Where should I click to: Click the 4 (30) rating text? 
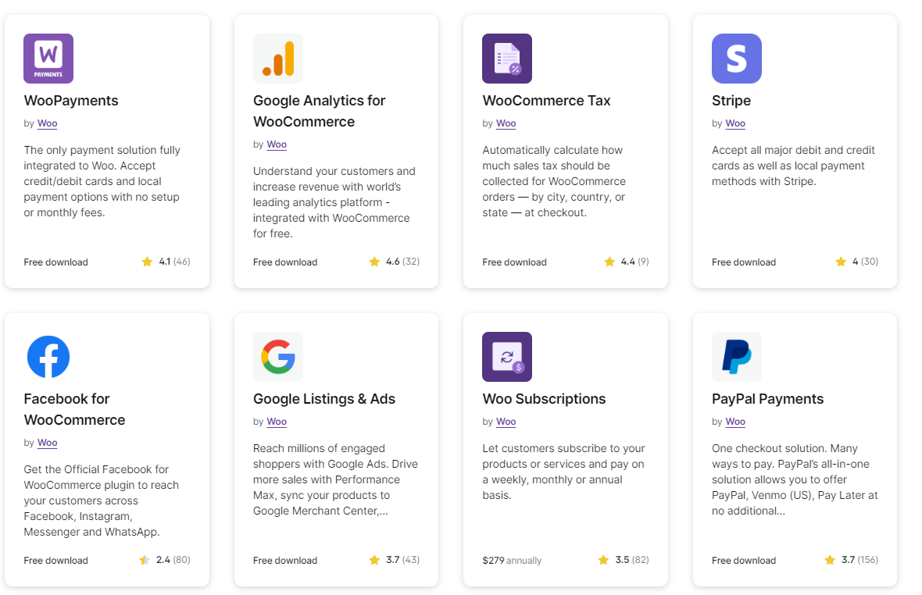[x=866, y=262]
